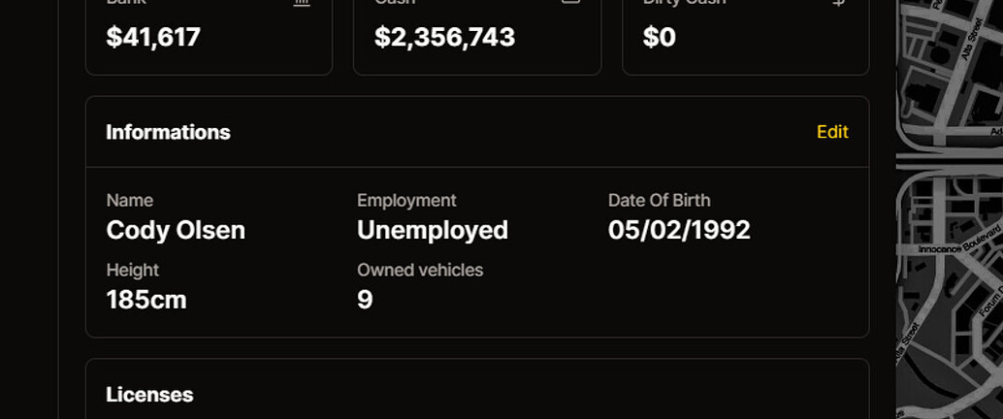
Task: Select the $2,356,743 cash amount
Action: tap(444, 38)
